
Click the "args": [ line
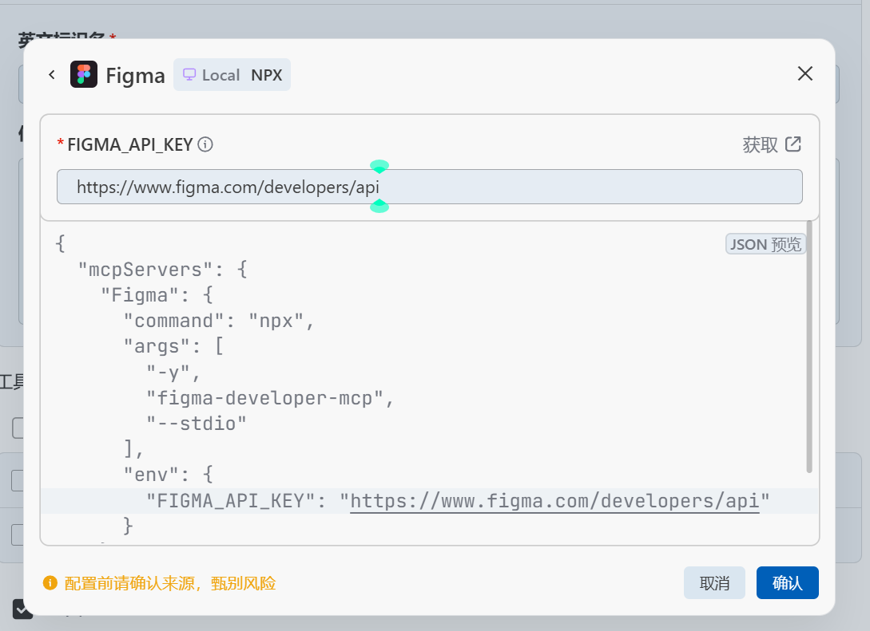173,347
